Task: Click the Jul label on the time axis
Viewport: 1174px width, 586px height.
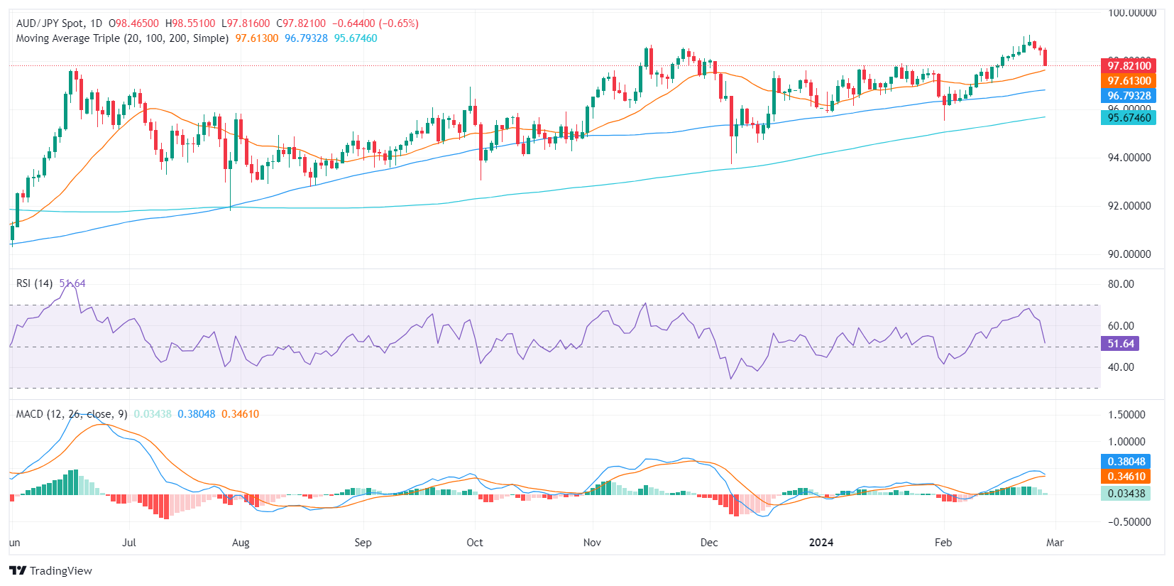Action: click(128, 543)
